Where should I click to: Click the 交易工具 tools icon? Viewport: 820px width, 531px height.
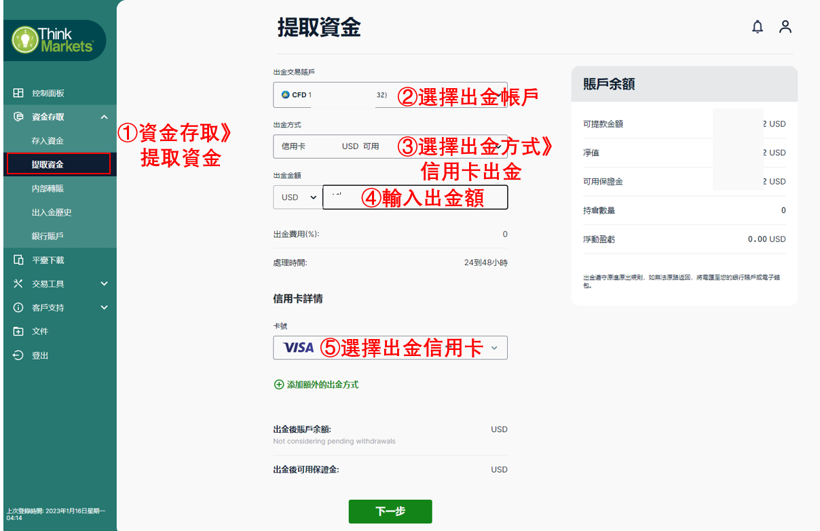coord(18,283)
